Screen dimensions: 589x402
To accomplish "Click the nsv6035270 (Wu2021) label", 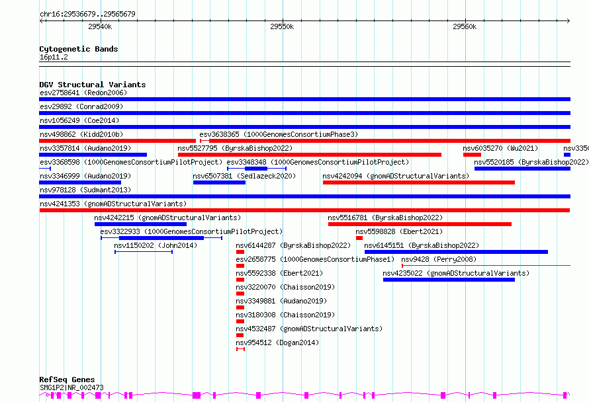I will 500,148.
